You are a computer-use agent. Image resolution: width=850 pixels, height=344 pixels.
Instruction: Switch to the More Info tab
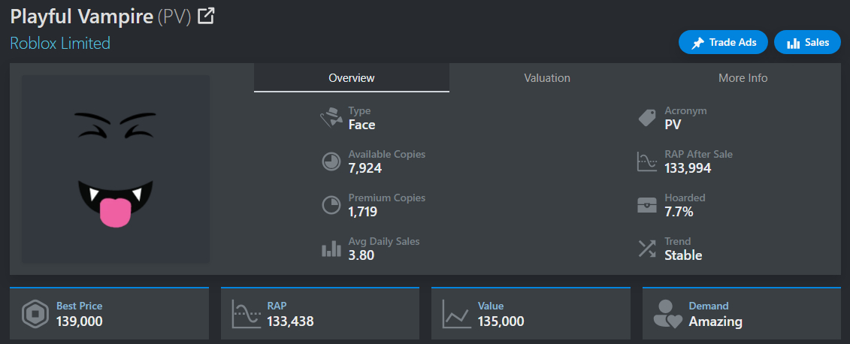point(743,78)
